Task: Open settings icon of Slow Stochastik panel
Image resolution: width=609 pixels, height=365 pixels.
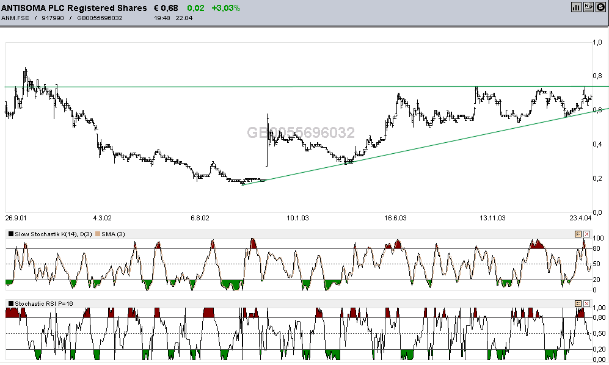Action: pyautogui.click(x=578, y=234)
